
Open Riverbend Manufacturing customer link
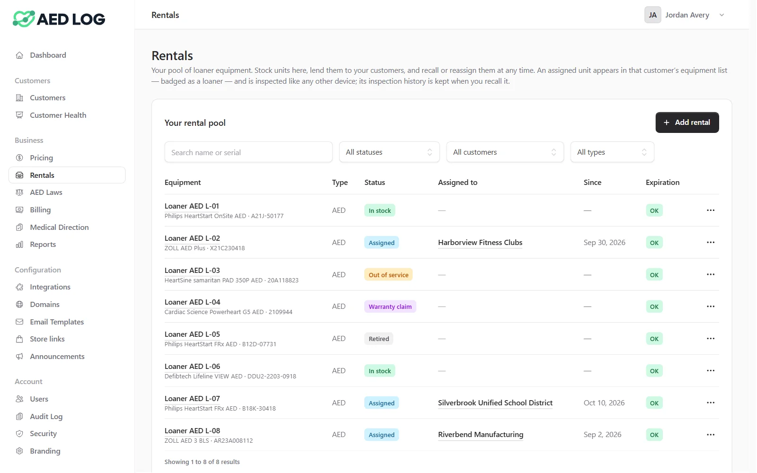[481, 435]
